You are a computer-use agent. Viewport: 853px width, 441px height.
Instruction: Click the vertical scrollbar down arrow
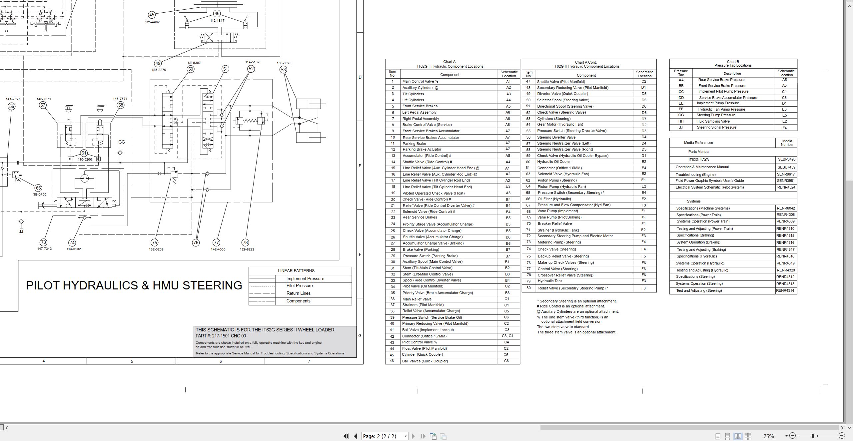(x=849, y=428)
